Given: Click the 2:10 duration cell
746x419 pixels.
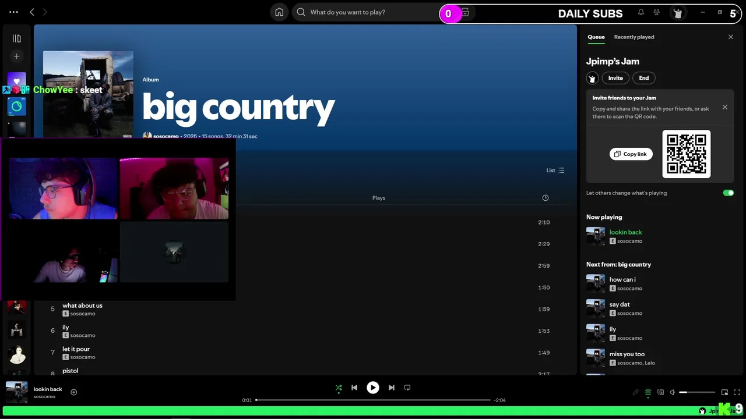Looking at the screenshot, I should (544, 222).
